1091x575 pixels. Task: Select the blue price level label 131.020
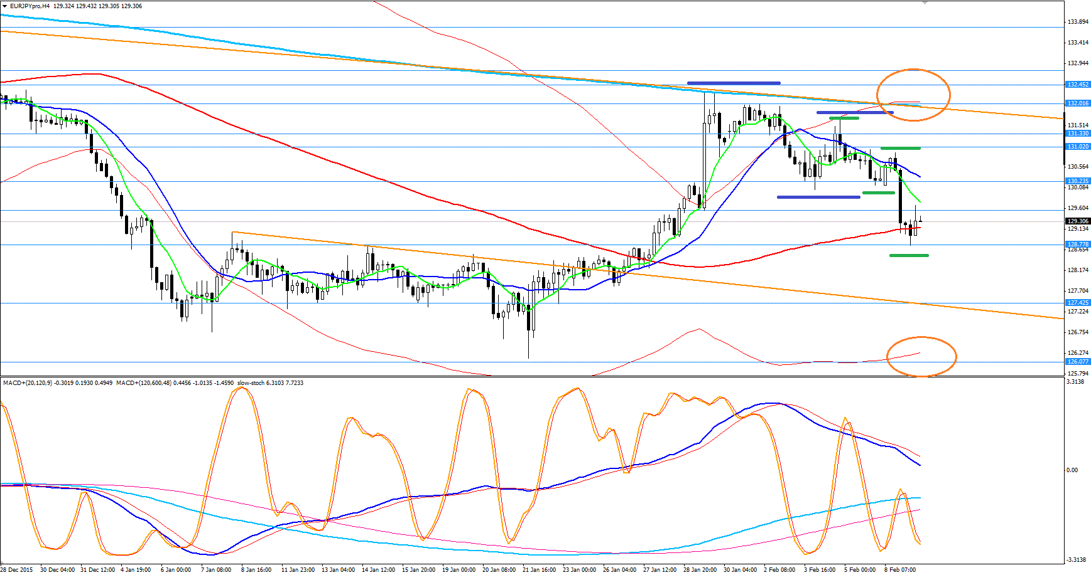pyautogui.click(x=1078, y=147)
